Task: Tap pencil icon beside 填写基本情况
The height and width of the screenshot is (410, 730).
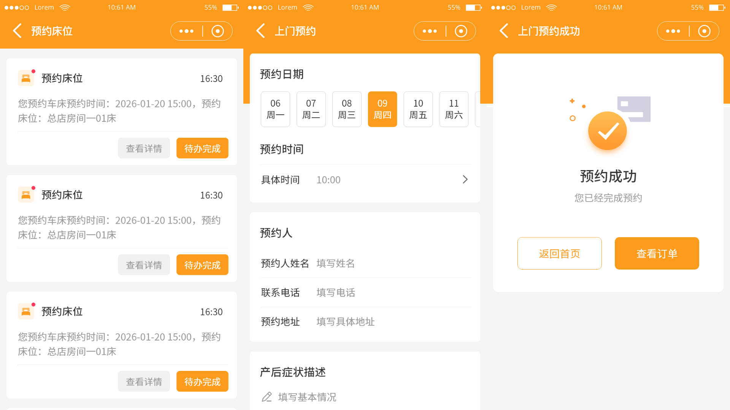Action: coord(267,397)
